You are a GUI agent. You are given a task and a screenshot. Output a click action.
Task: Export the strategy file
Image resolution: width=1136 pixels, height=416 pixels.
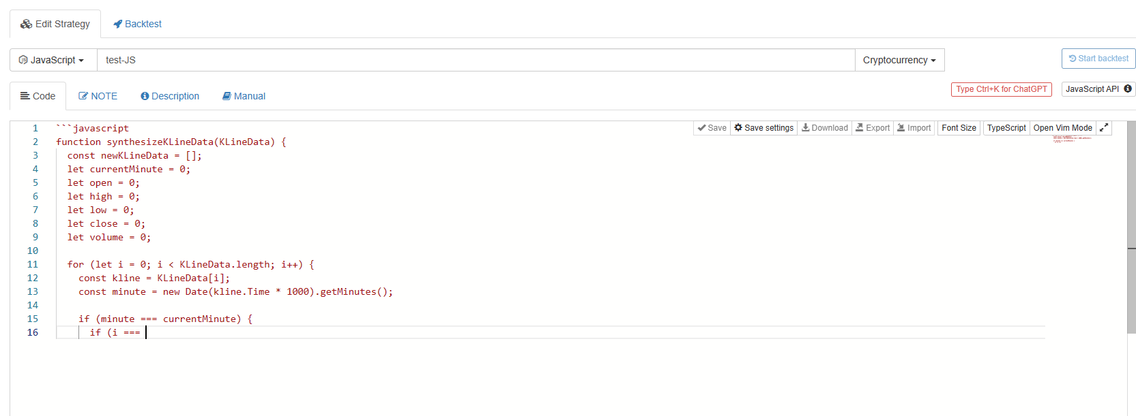pyautogui.click(x=873, y=128)
